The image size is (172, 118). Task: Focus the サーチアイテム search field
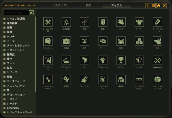click(16, 13)
